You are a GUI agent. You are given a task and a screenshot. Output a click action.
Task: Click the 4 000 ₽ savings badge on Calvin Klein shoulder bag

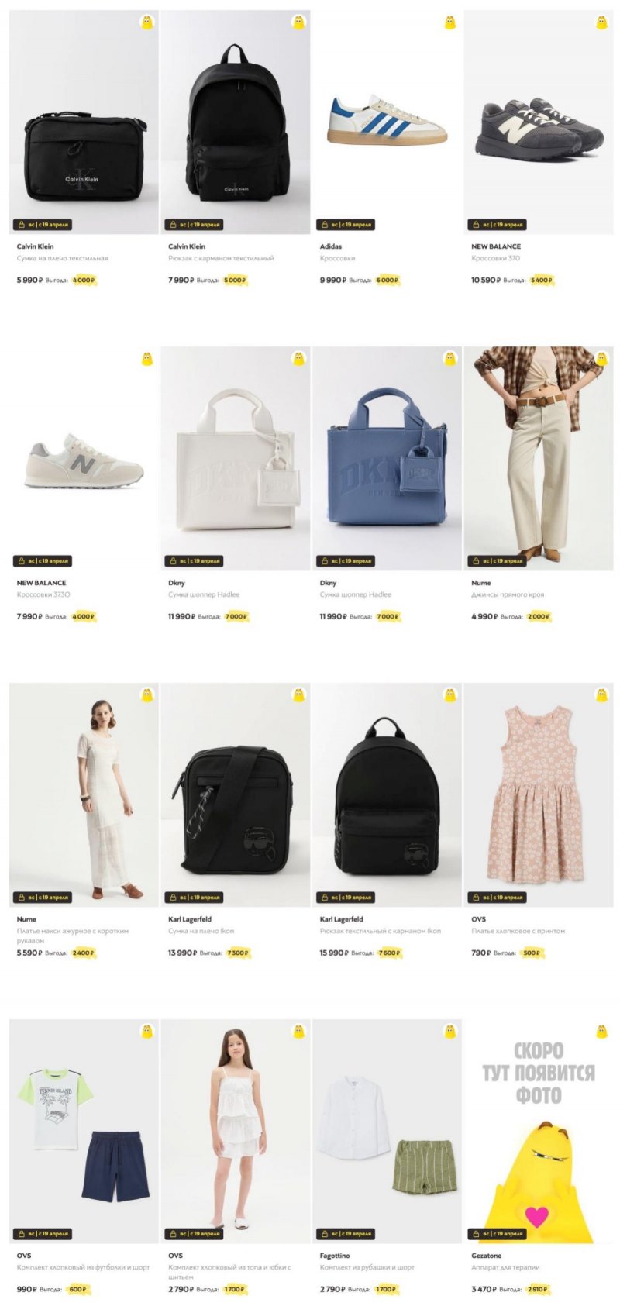click(x=83, y=281)
